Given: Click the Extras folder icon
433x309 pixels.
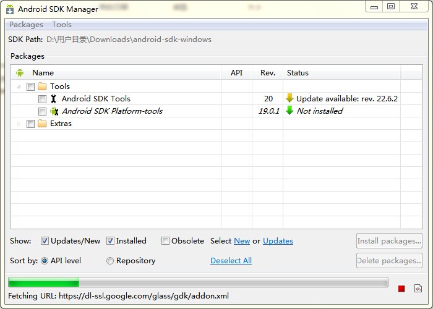Looking at the screenshot, I should coord(42,124).
